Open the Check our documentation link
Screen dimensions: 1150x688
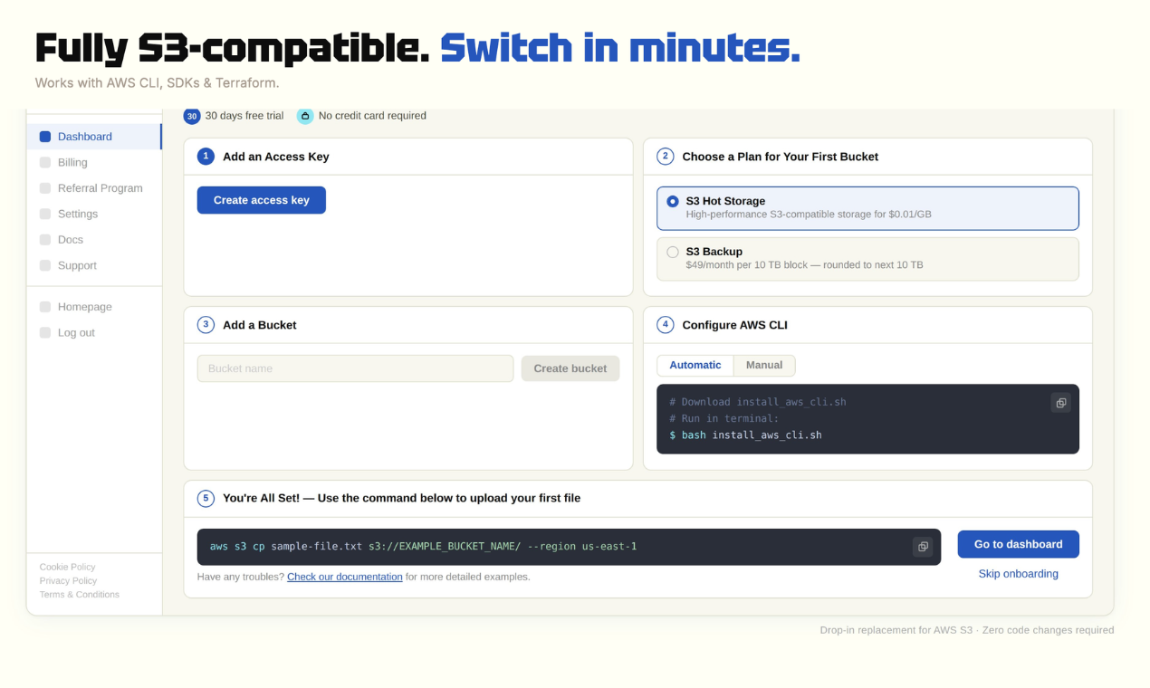tap(345, 577)
